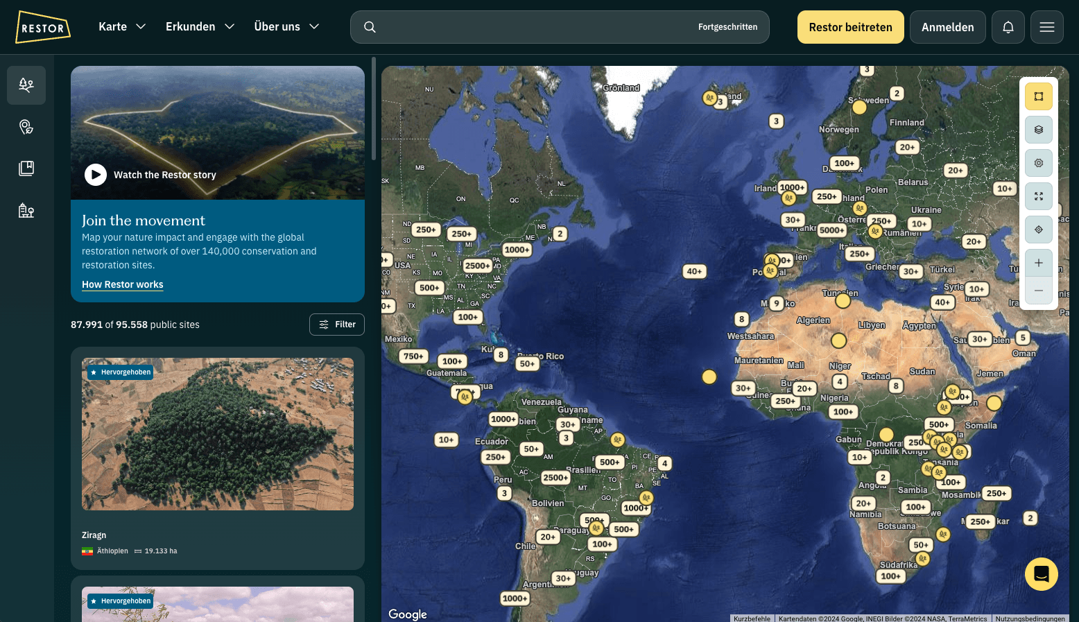Click the yellow marker near Schweden
The width and height of the screenshot is (1079, 622).
tap(859, 107)
